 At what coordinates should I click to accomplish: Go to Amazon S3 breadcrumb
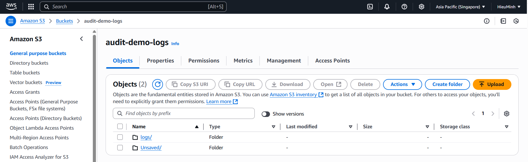(x=32, y=21)
